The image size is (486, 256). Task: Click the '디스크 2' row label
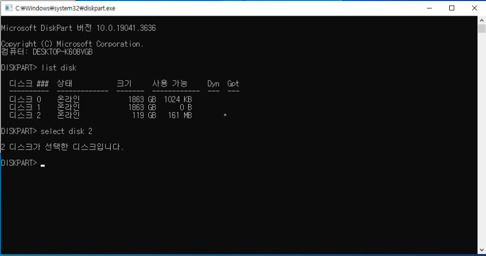(25, 115)
